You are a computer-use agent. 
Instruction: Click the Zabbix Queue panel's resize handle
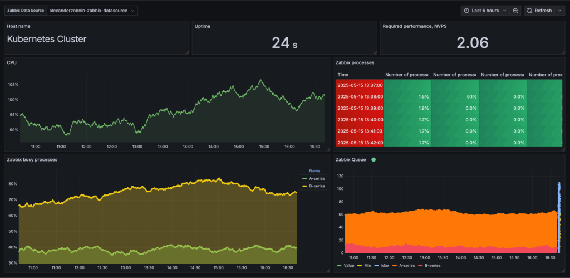coord(563,270)
